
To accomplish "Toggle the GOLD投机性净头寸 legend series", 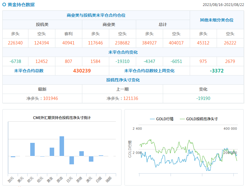I will click(x=199, y=119).
